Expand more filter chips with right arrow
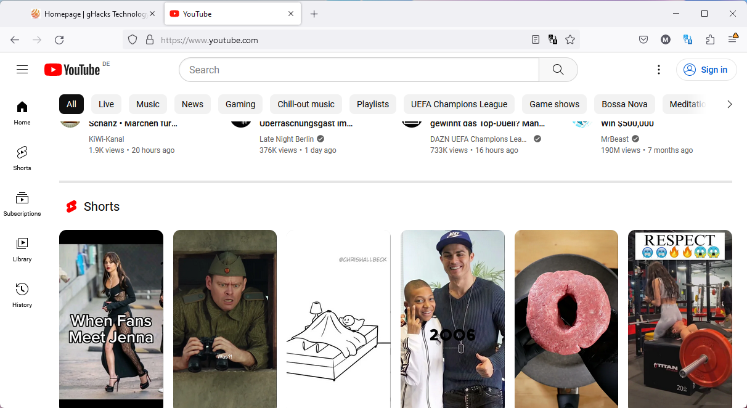This screenshot has height=408, width=747. pyautogui.click(x=730, y=104)
